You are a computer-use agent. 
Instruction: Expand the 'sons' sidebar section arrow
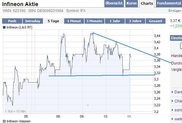(x=172, y=110)
